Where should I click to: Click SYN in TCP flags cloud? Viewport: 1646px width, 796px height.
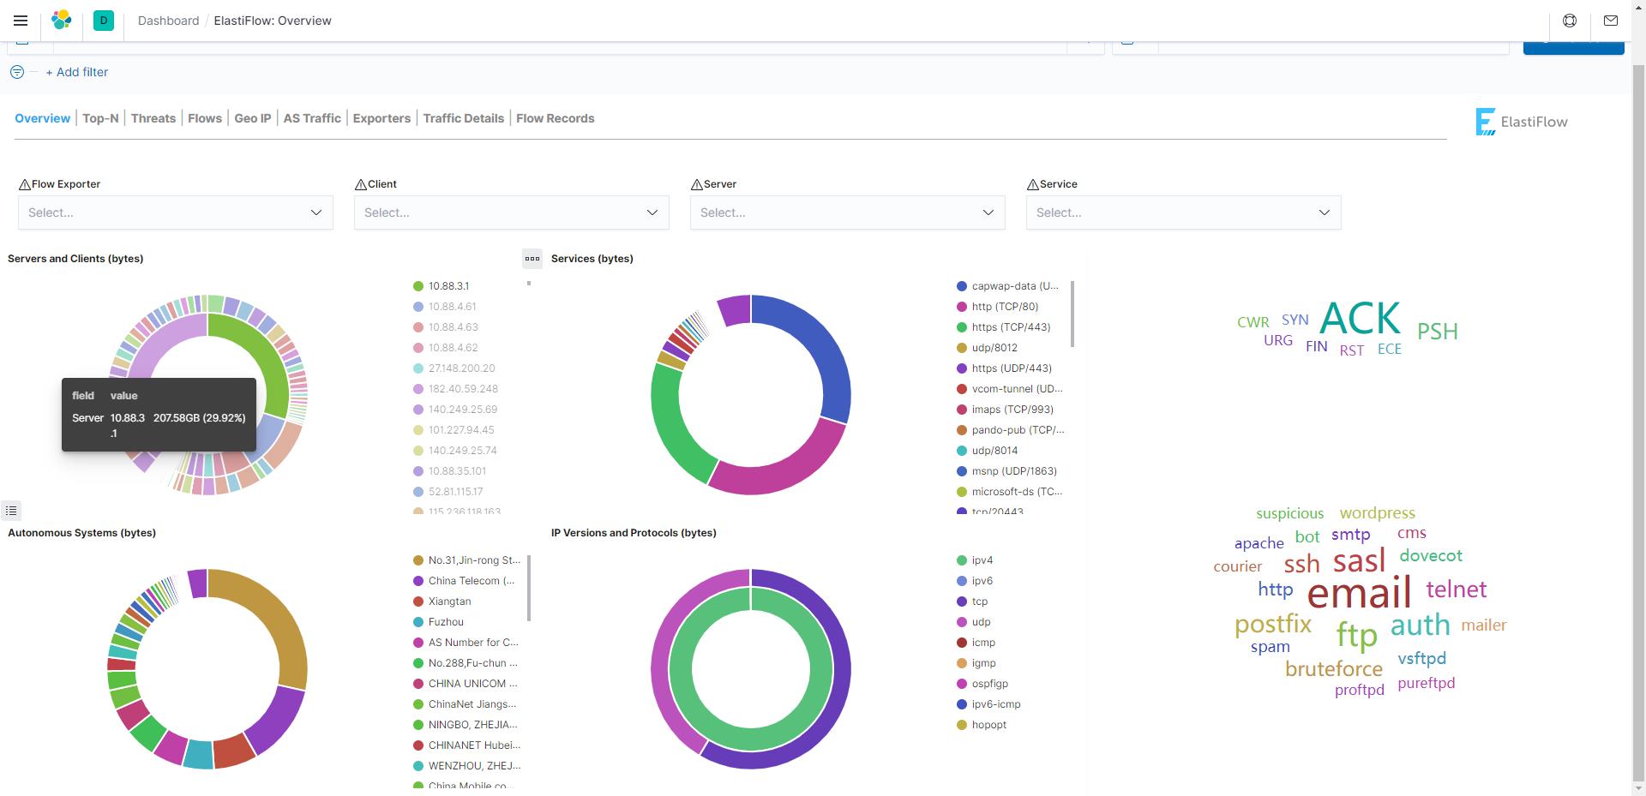coord(1295,320)
